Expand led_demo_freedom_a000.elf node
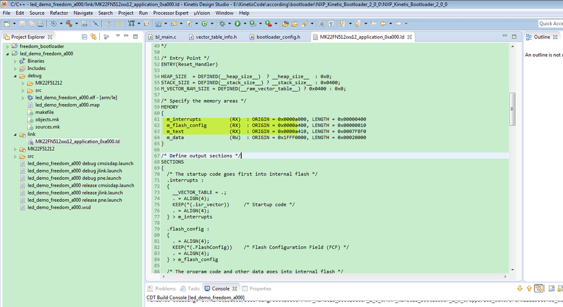This screenshot has width=563, height=307. coord(23,97)
